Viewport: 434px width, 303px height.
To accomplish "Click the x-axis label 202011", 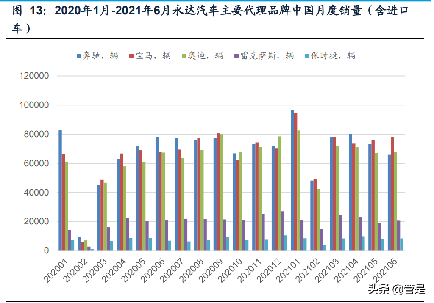I will tap(249, 270).
